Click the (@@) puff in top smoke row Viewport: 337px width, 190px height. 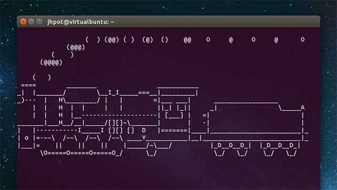point(112,40)
